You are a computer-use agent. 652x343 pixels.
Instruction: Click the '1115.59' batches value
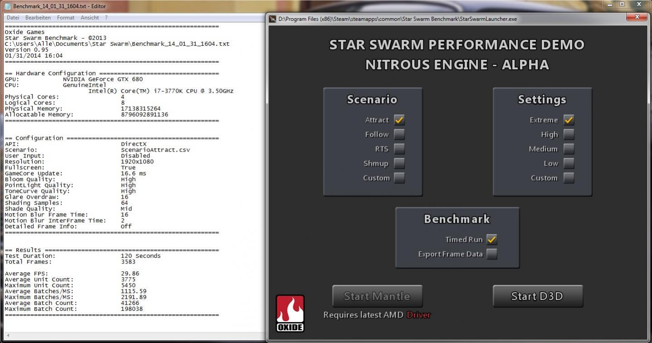133,291
